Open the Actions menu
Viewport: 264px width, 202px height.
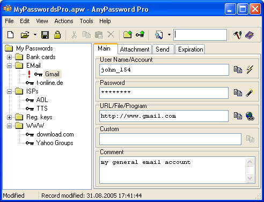click(x=64, y=21)
